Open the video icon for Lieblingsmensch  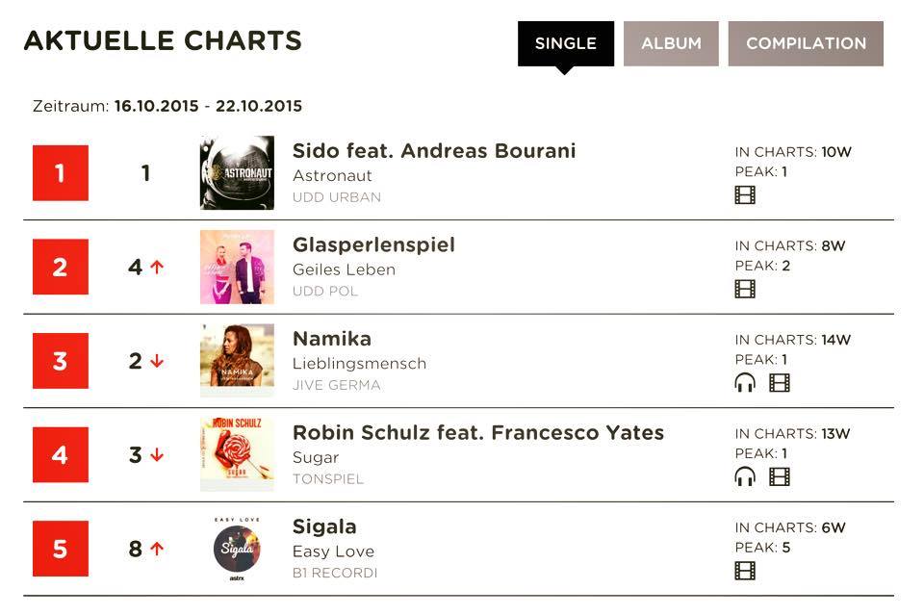[780, 383]
